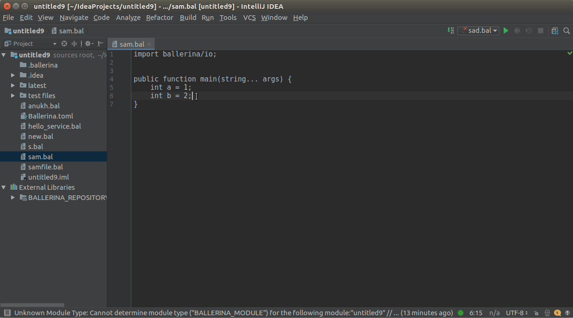The image size is (573, 318).
Task: Expand the .idea folder arrow
Action: pyautogui.click(x=13, y=75)
